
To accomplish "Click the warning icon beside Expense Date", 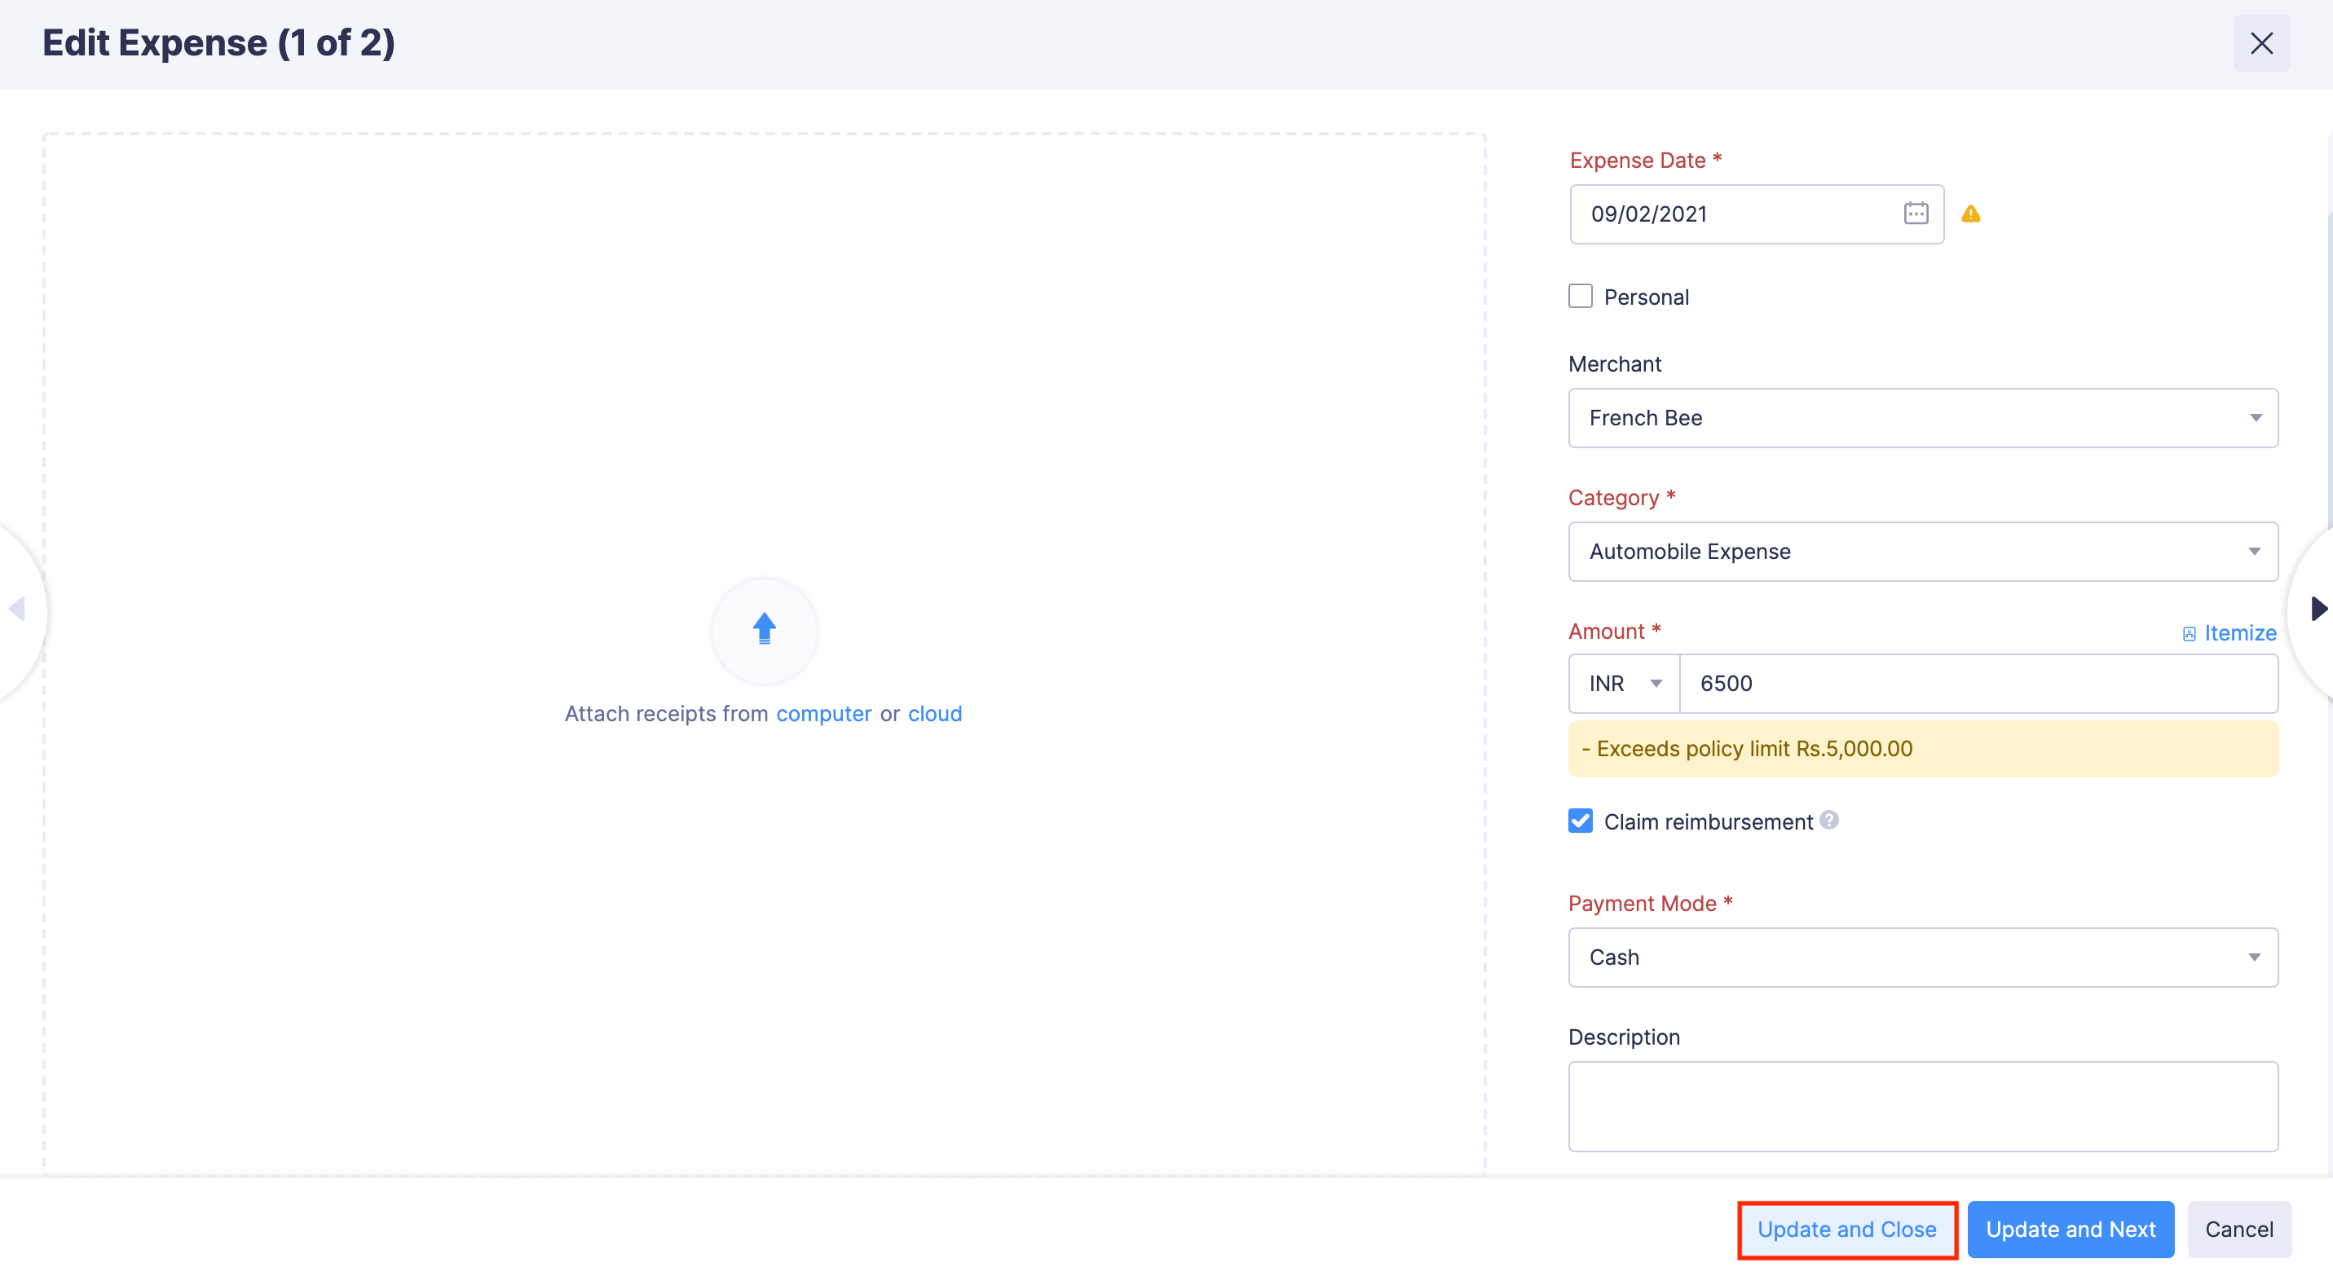I will point(1973,213).
